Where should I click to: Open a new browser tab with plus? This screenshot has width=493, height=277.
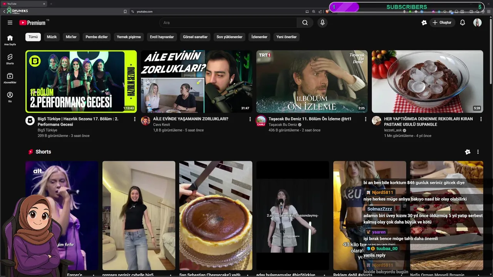coord(51,4)
